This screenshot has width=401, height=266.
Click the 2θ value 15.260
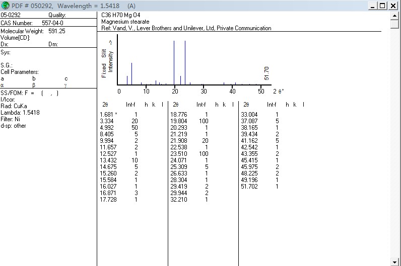108,173
